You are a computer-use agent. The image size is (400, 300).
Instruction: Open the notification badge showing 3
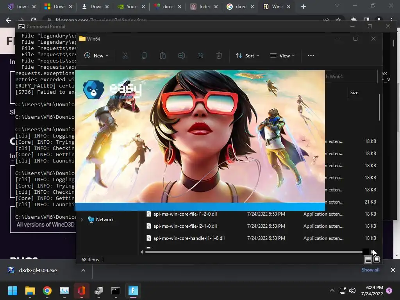coord(389,291)
